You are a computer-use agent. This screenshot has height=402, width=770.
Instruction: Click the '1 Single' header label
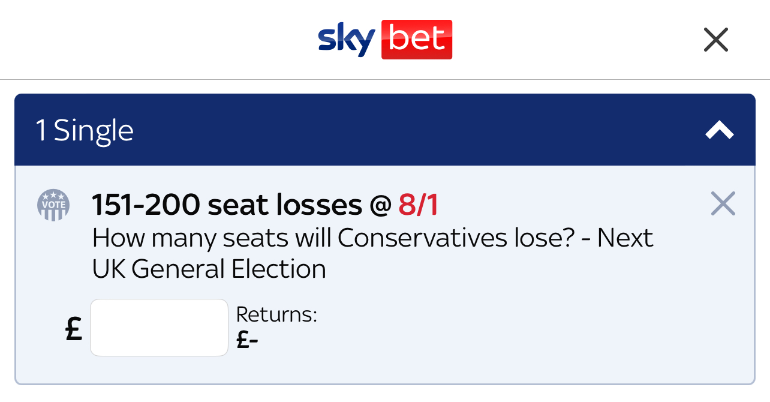[85, 130]
